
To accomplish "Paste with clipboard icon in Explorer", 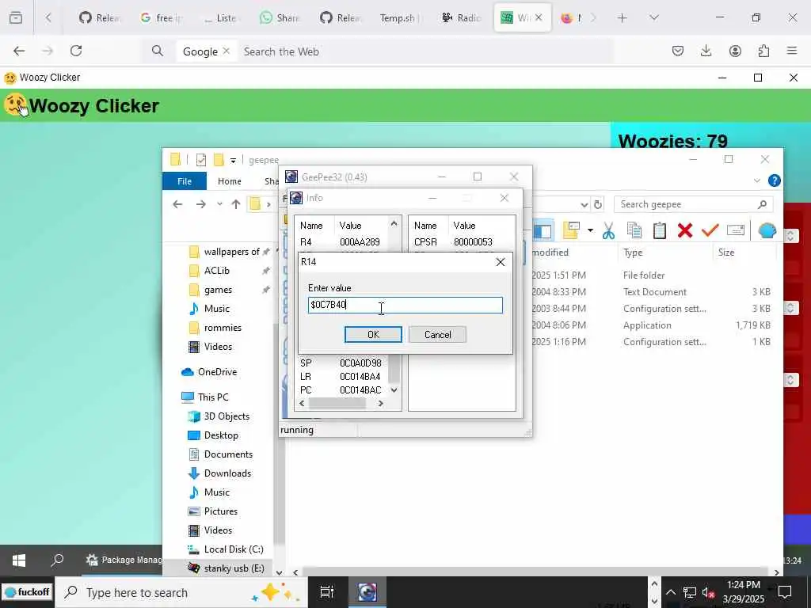I will click(x=660, y=230).
